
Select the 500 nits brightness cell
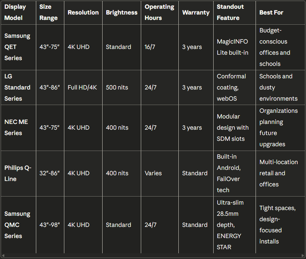coord(117,87)
